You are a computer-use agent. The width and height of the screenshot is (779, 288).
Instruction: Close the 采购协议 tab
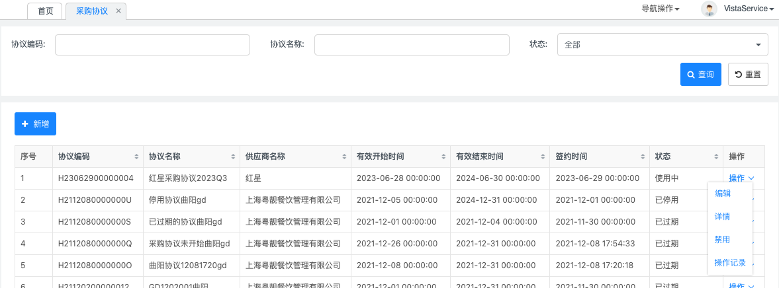(x=118, y=11)
